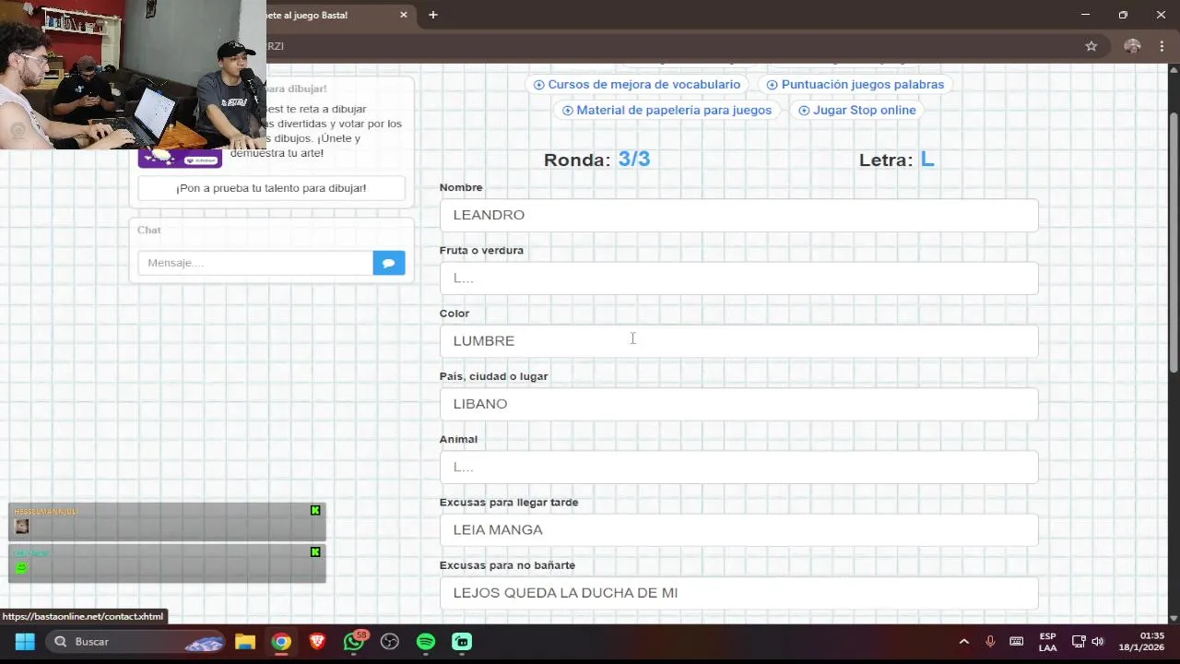Click the empty 'Fruta o verdura' field

[x=738, y=278]
